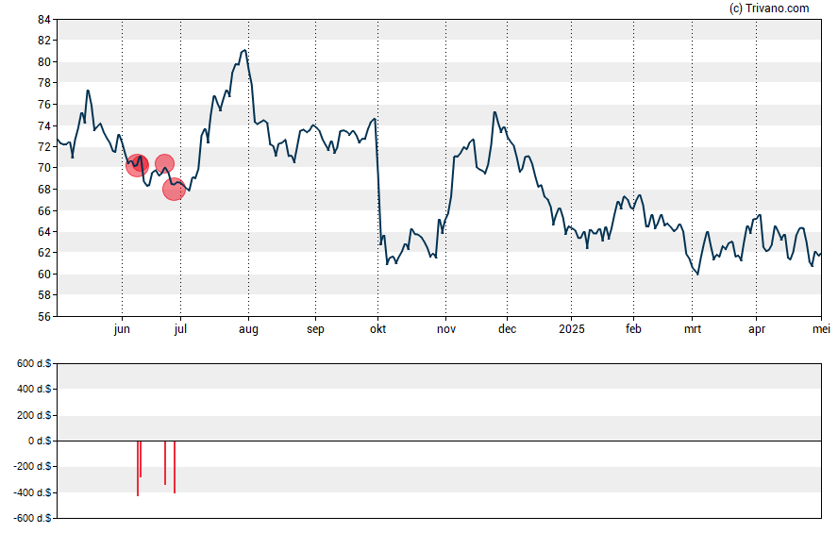This screenshot has height=533, width=838.
Task: Click the red insider-trade marker nearest the jul gridline
Action: (x=174, y=189)
